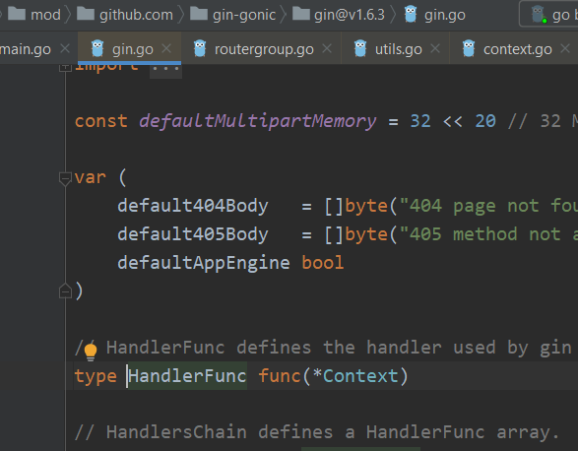Screen dimensions: 578x451
Task: Click the gopher icon on context.go tab
Action: [469, 48]
